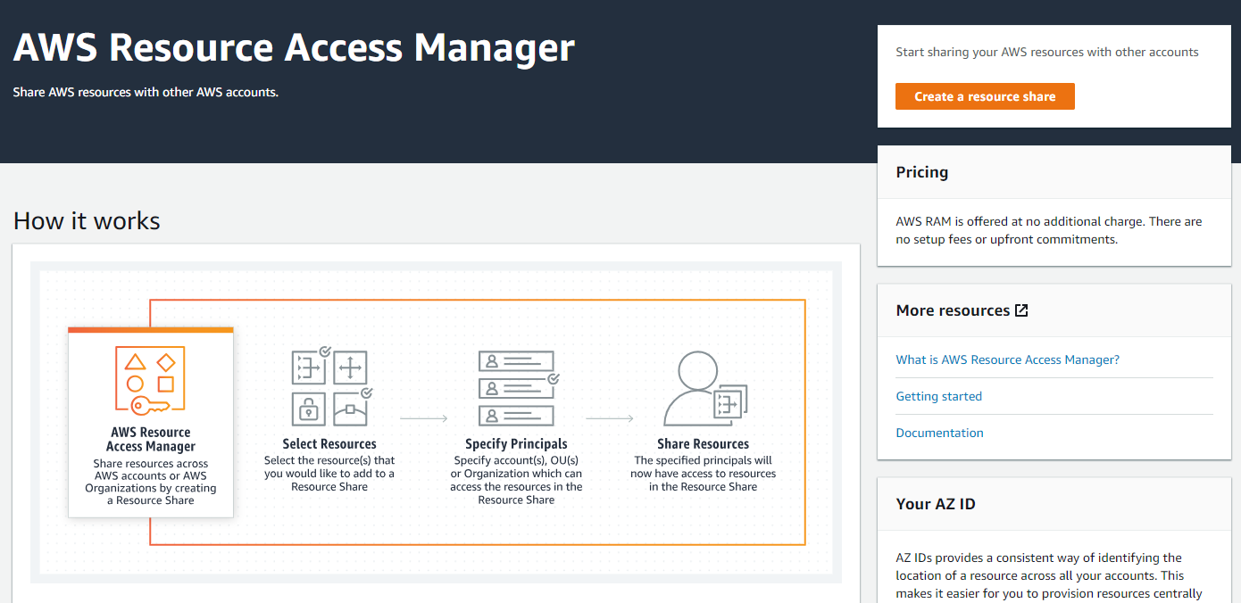Click the More resources heading text
Screen dimensions: 1241x603
[953, 310]
